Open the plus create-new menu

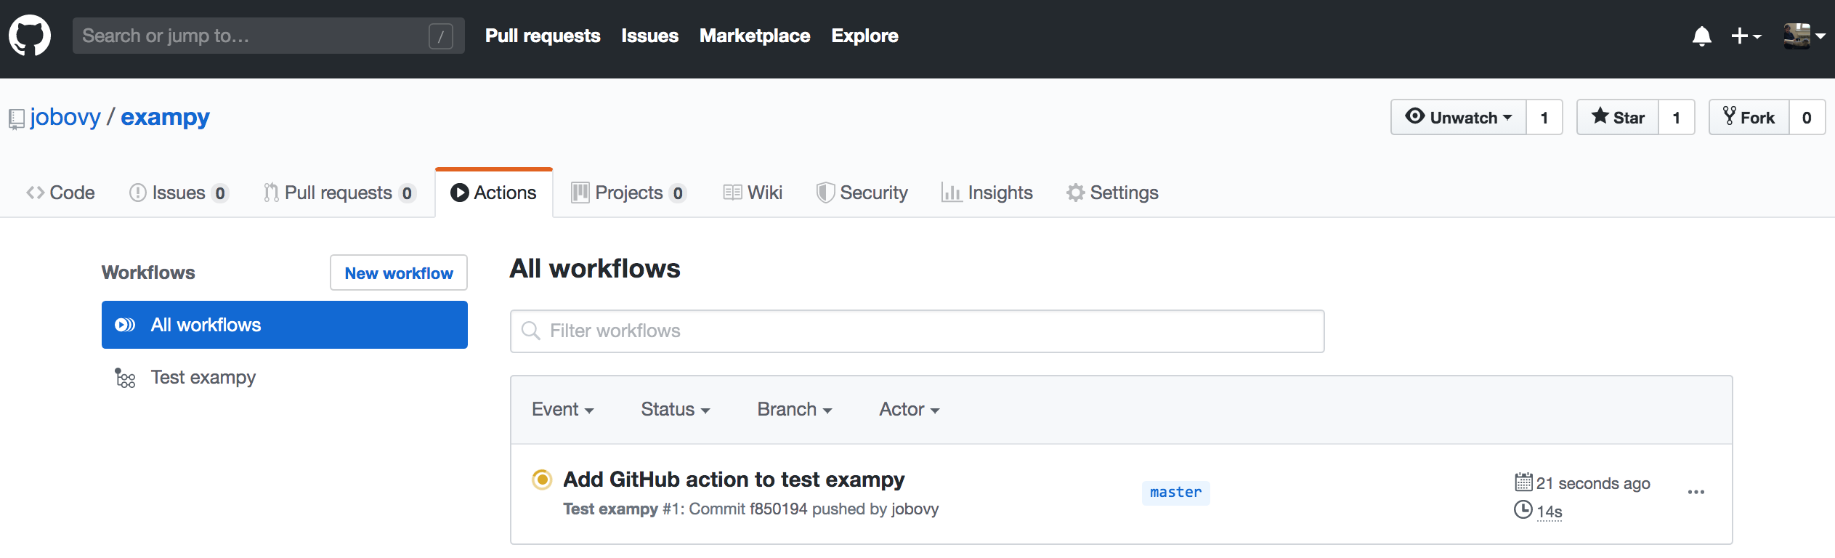(1746, 36)
